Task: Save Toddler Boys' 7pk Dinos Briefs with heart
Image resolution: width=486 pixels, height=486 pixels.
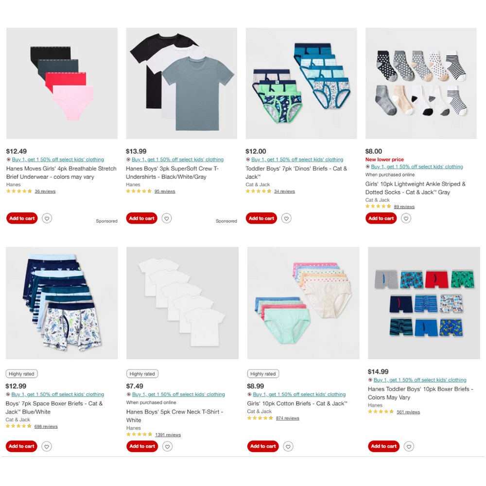Action: pyautogui.click(x=286, y=219)
